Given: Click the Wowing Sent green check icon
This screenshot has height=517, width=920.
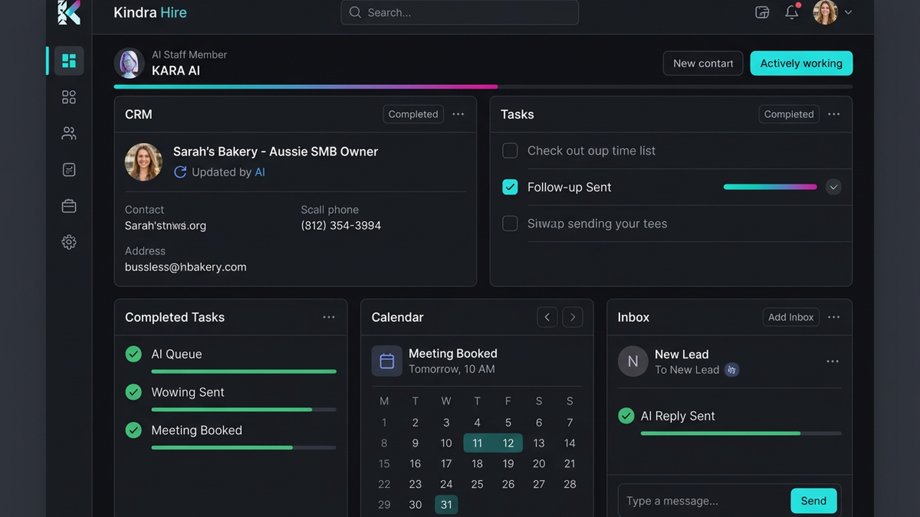Looking at the screenshot, I should coord(133,392).
